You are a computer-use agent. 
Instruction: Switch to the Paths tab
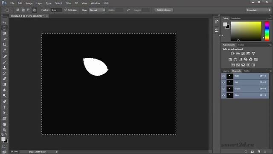[247, 71]
